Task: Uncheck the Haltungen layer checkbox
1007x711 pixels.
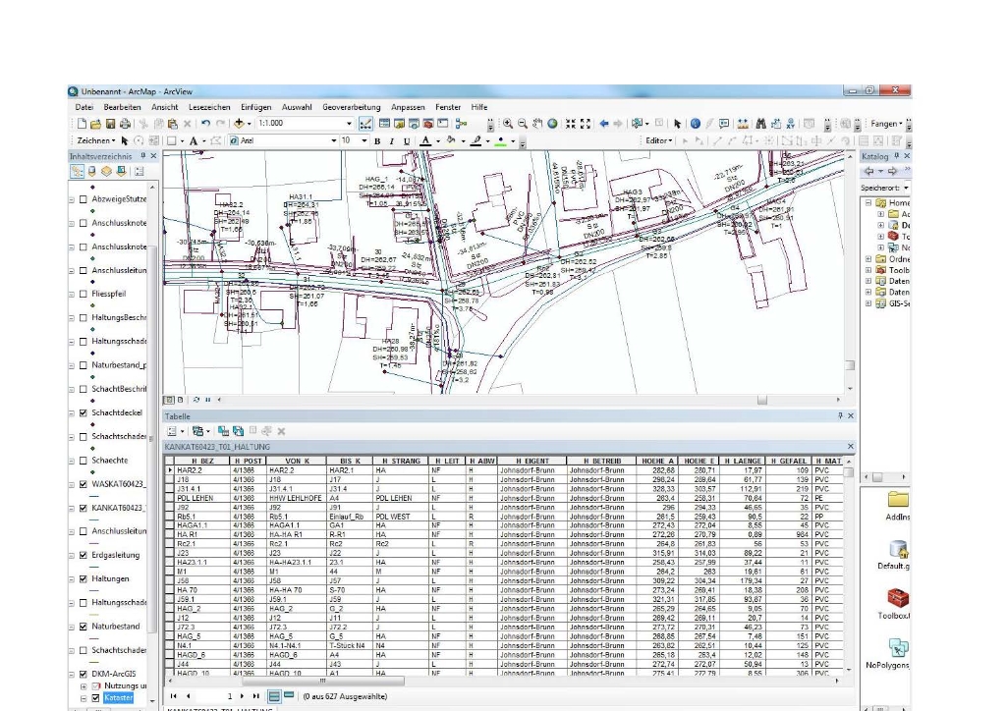Action: click(x=83, y=578)
